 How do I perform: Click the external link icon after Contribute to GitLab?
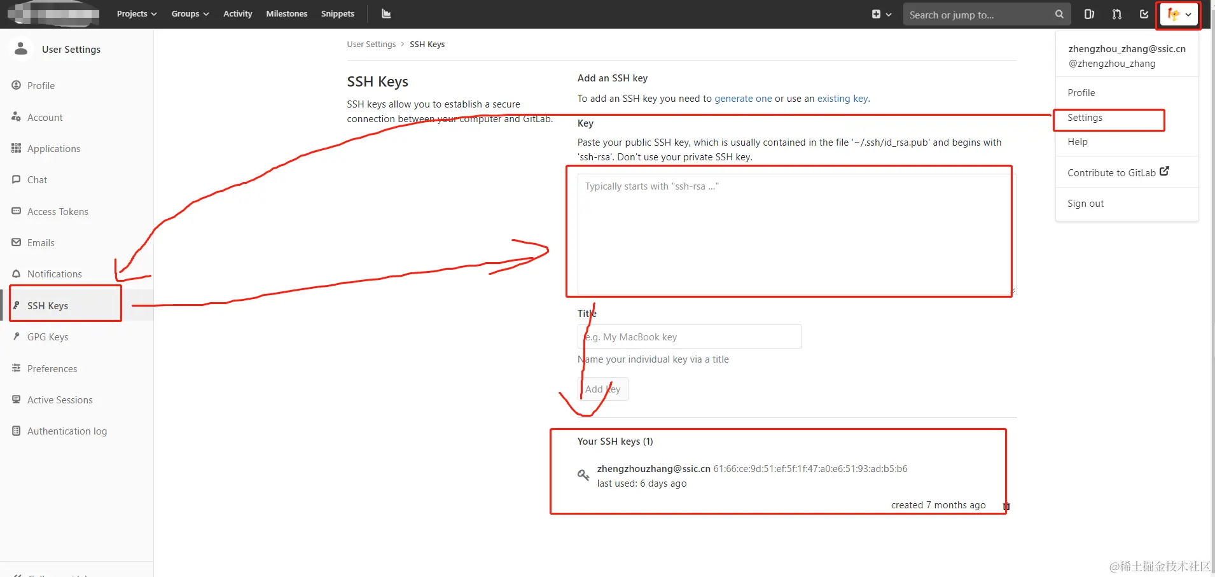(1164, 171)
